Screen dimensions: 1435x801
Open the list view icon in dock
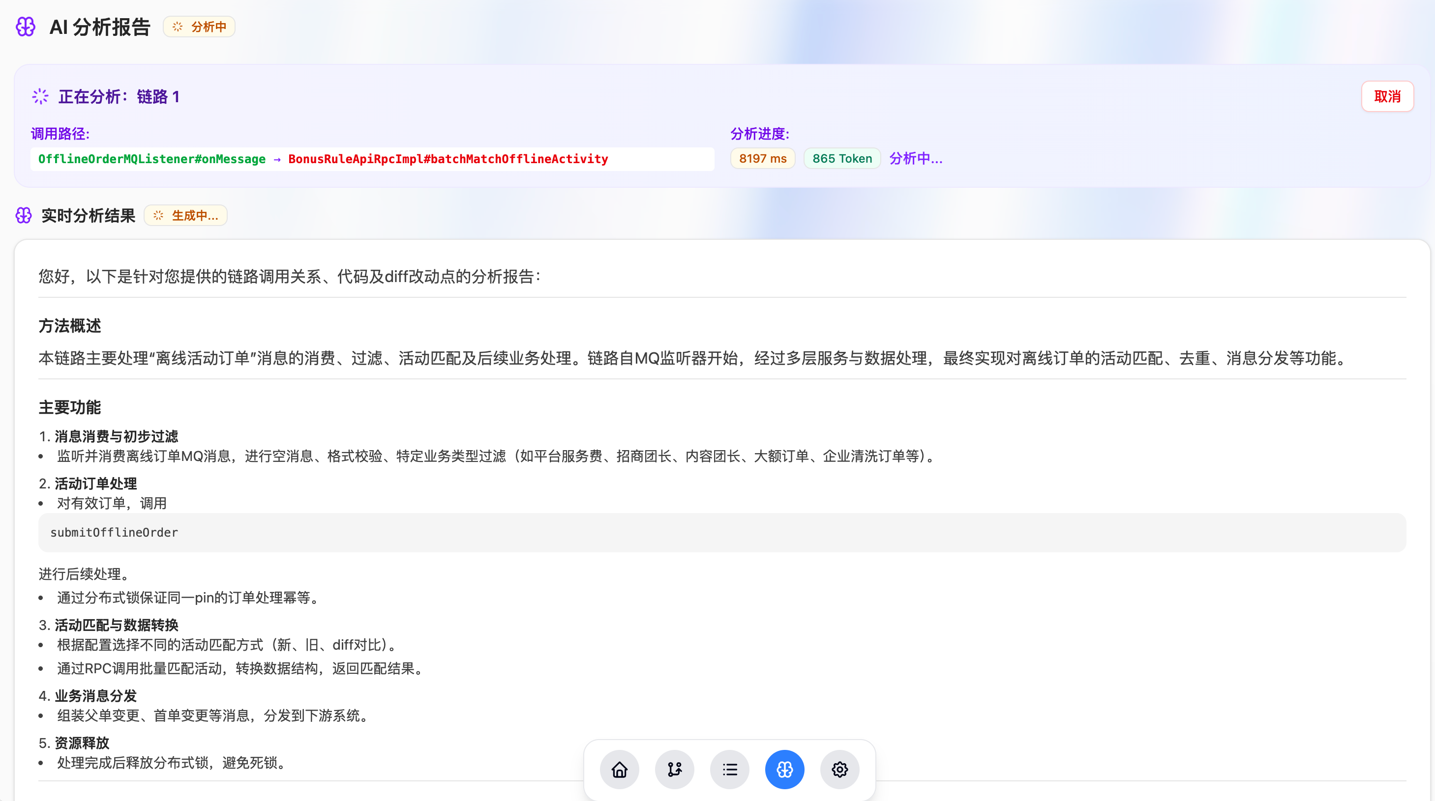coord(730,769)
